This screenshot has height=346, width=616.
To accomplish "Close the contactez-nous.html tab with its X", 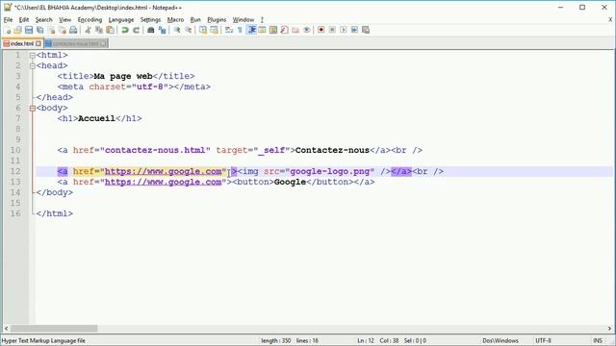I will coord(103,43).
